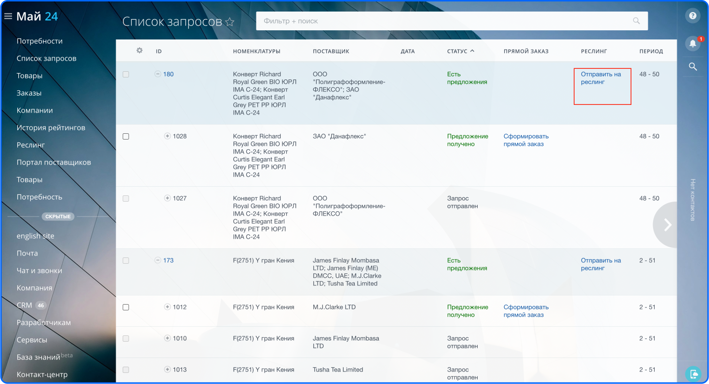Viewport: 709px width, 384px height.
Task: Tick the checkbox for request 1013
Action: coord(126,370)
